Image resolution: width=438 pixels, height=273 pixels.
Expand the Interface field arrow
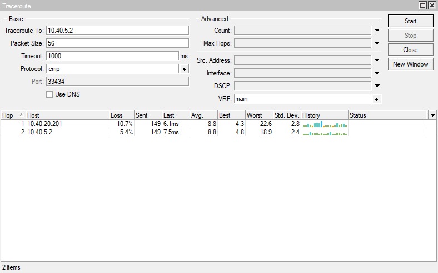click(376, 73)
